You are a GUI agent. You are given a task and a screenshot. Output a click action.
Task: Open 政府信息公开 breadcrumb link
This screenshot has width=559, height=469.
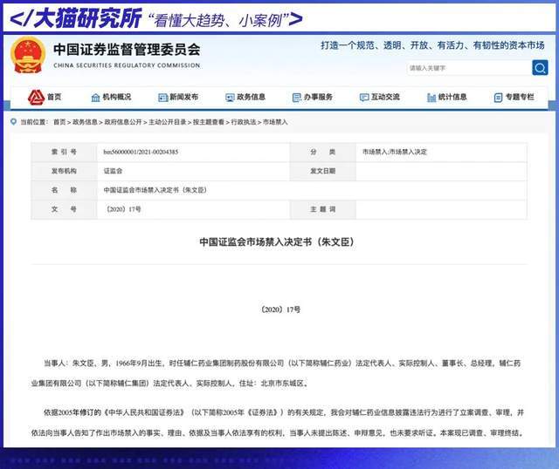[x=123, y=122]
